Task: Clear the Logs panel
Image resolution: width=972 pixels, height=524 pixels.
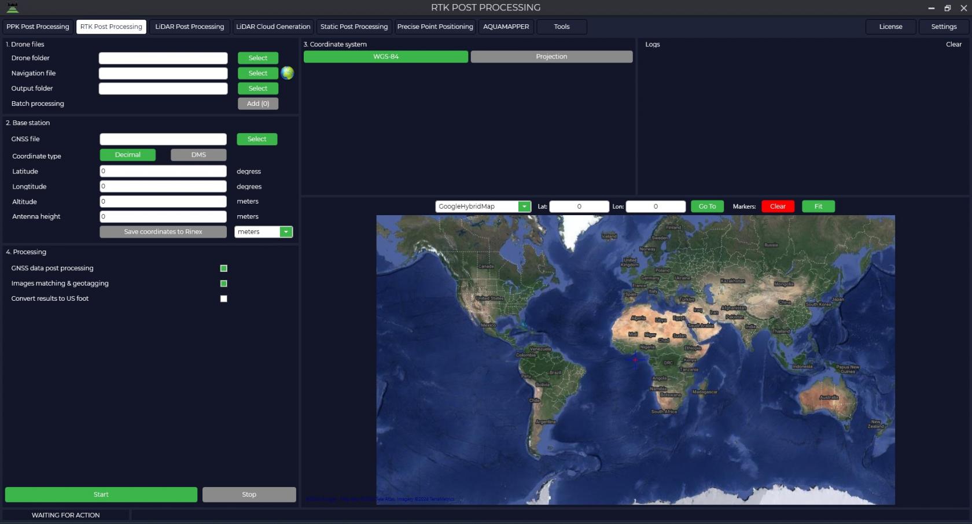Action: click(953, 45)
